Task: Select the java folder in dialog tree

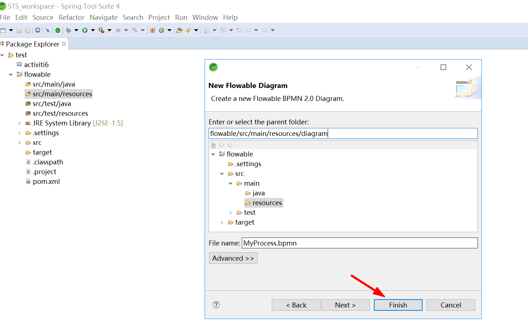Action: tap(258, 193)
